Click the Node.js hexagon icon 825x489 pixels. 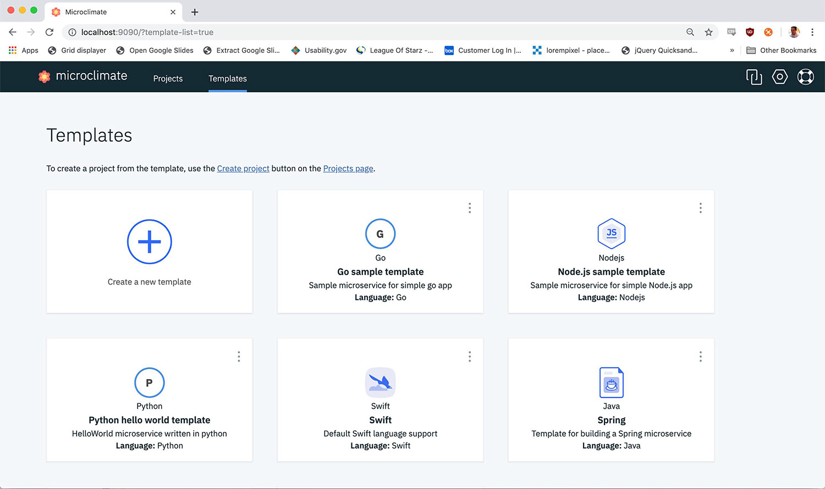click(611, 233)
